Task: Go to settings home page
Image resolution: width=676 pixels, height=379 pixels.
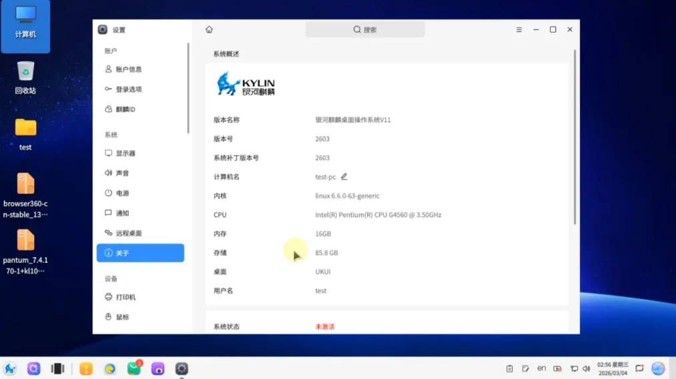Action: (209, 29)
